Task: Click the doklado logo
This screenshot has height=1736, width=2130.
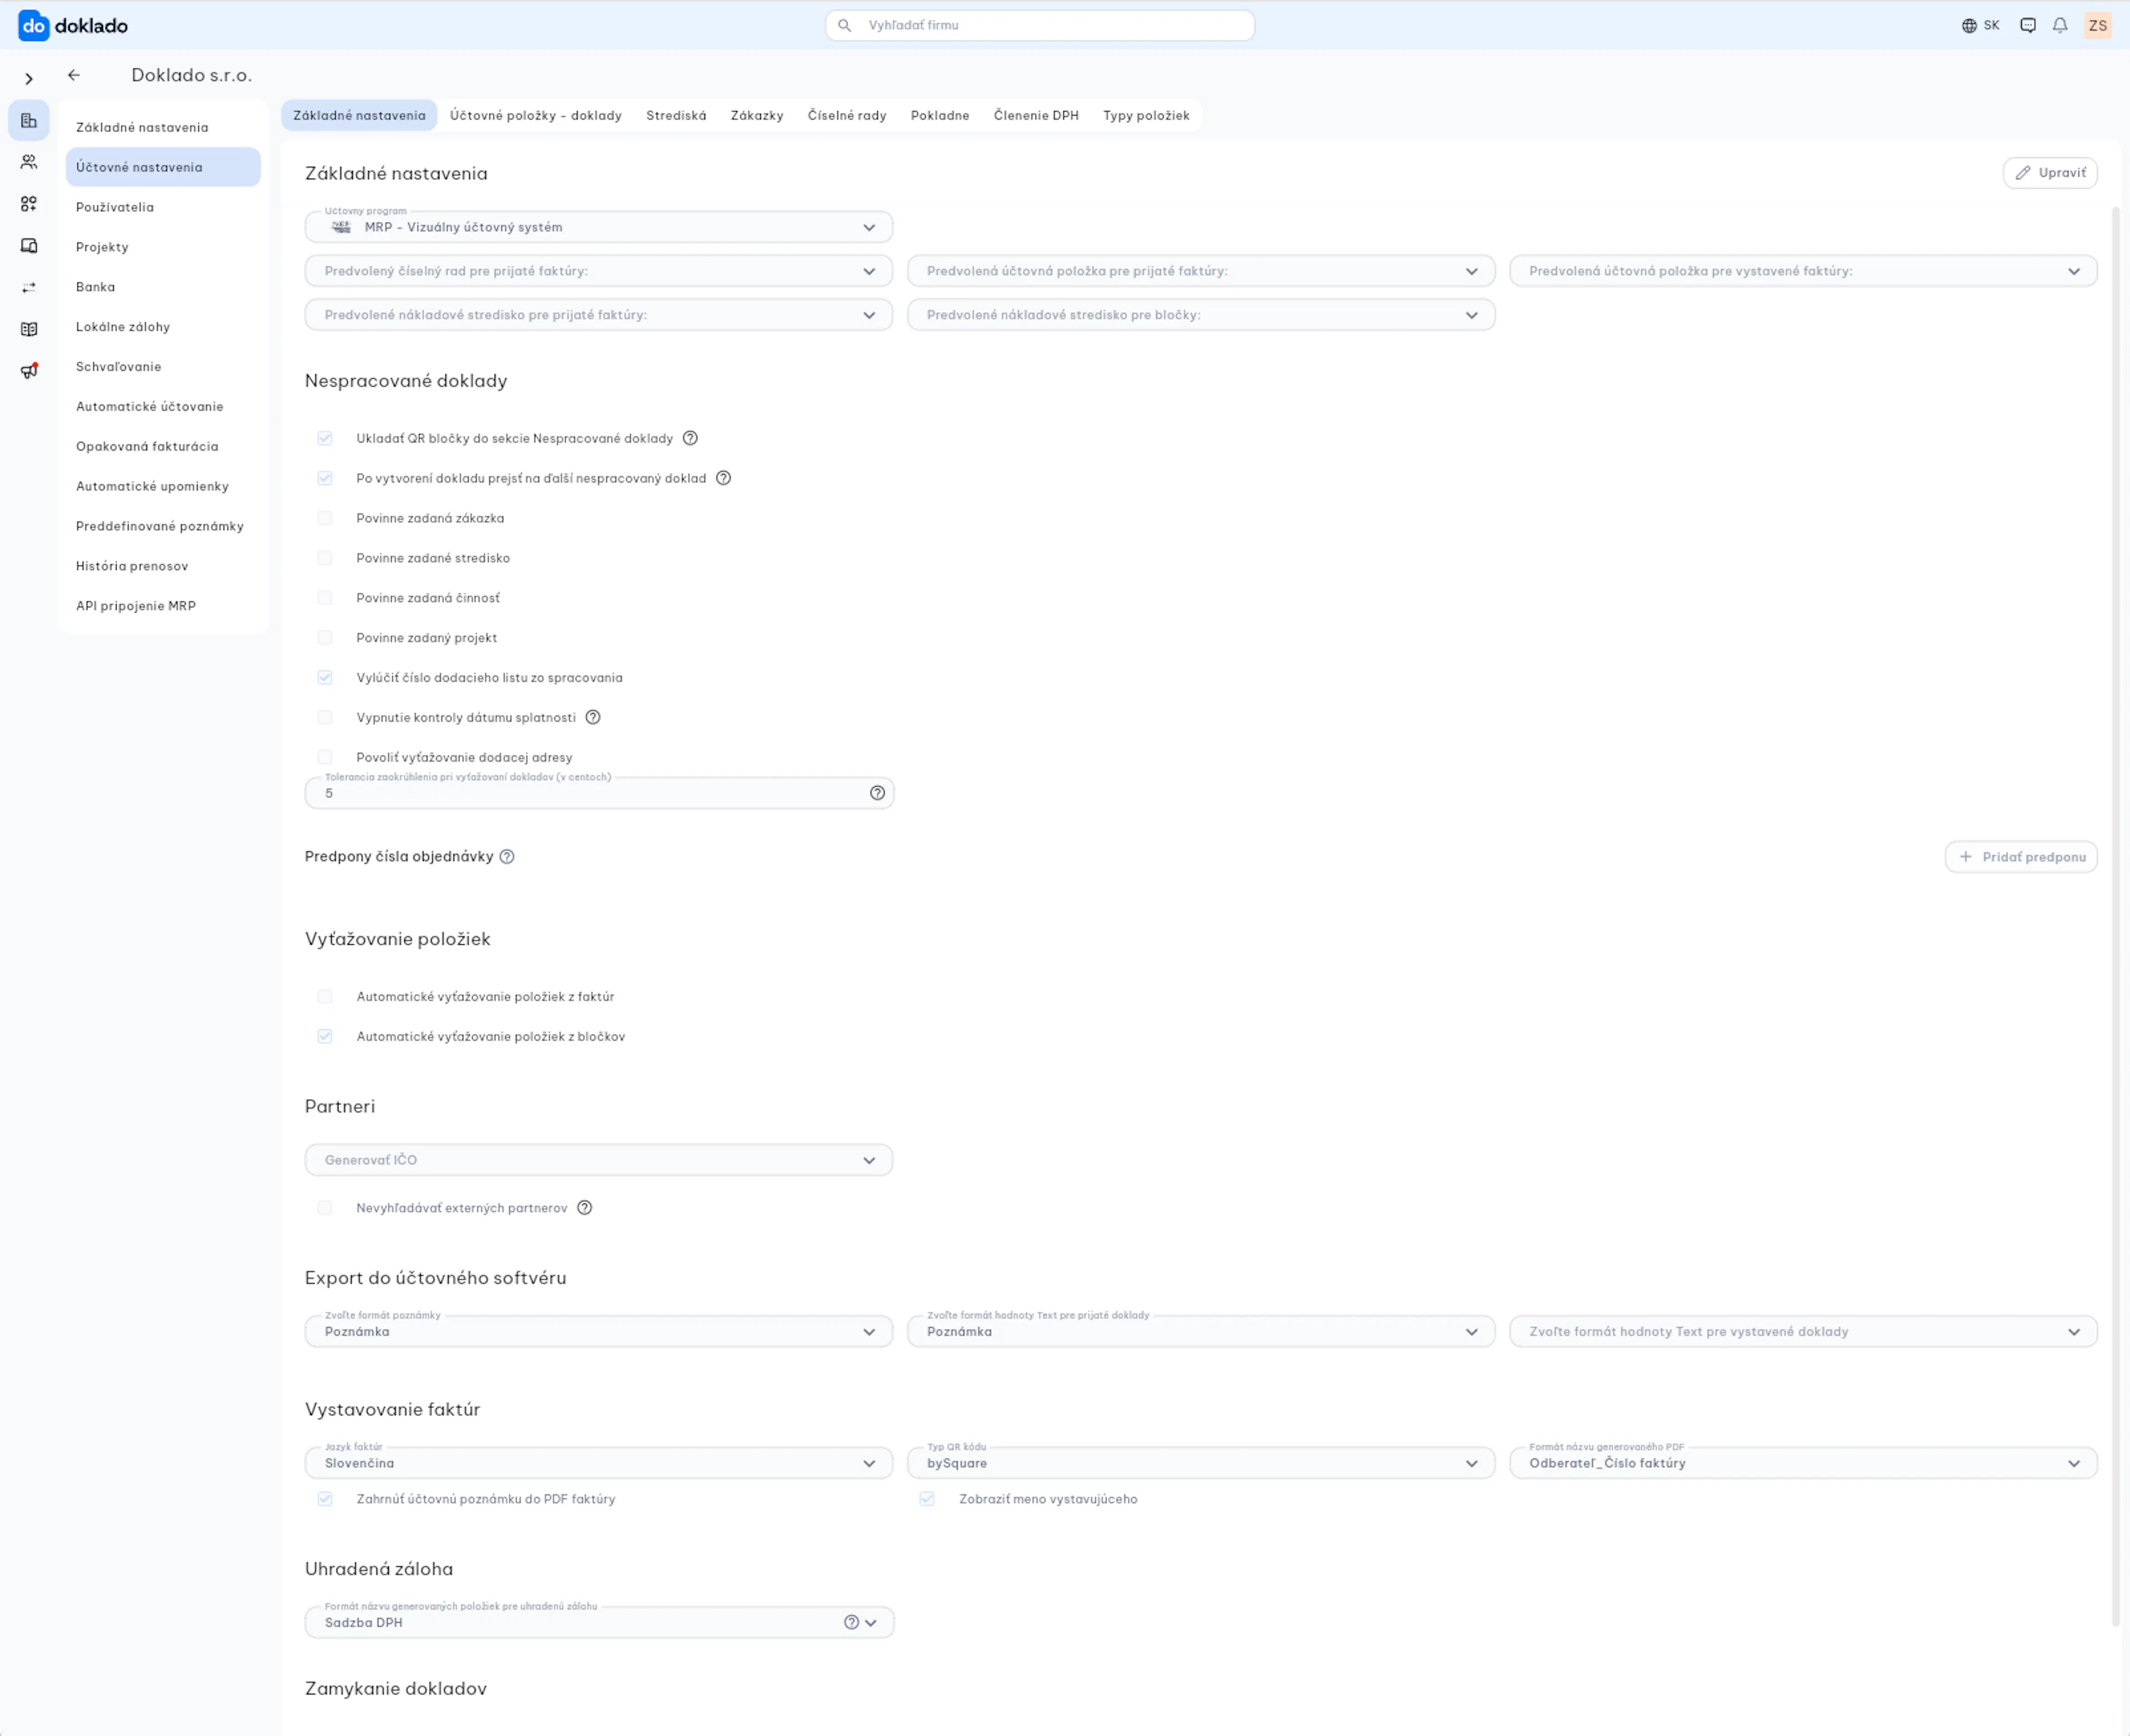Action: coord(73,26)
